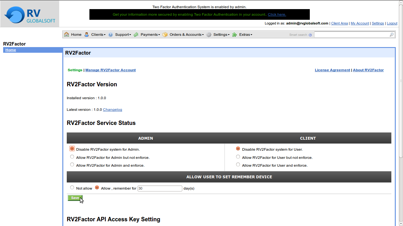Open Manage RV2Factor Account tab
This screenshot has width=403, height=226.
coord(111,70)
